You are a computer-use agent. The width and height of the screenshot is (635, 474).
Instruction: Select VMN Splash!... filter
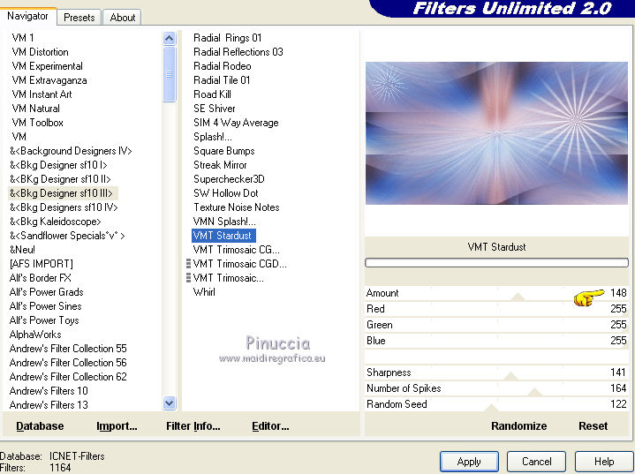click(224, 222)
